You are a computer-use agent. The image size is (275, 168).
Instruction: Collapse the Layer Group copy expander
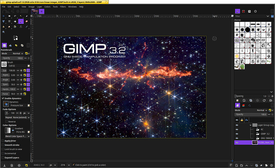250,125
